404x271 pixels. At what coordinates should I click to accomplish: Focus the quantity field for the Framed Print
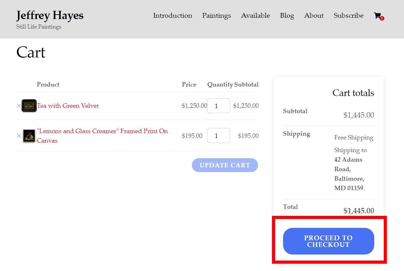tap(218, 136)
